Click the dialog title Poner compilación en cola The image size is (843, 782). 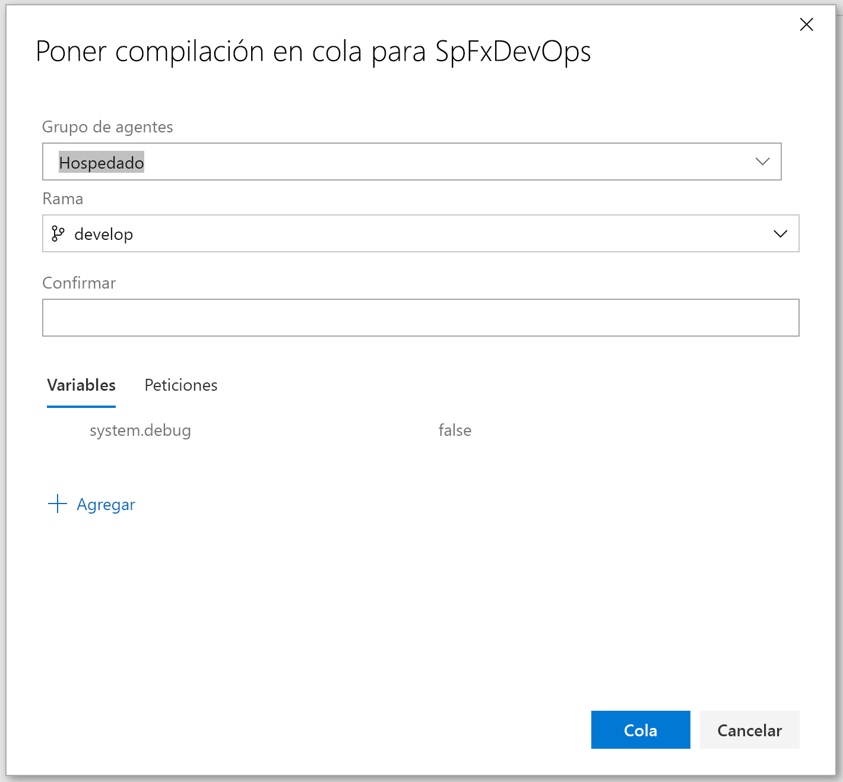(313, 52)
